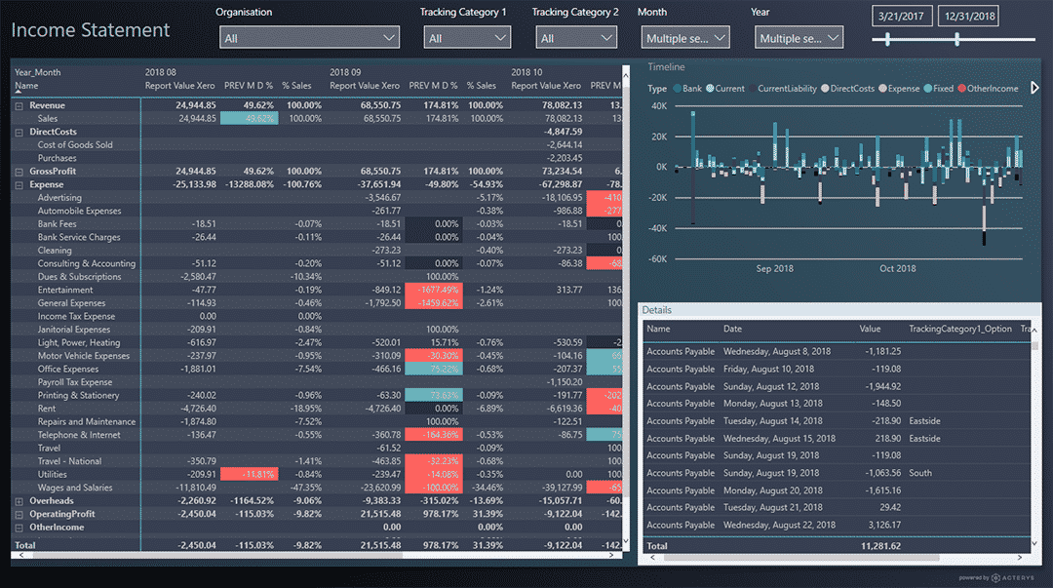This screenshot has width=1053, height=588.
Task: Click the Date column header in Details
Action: pos(732,330)
